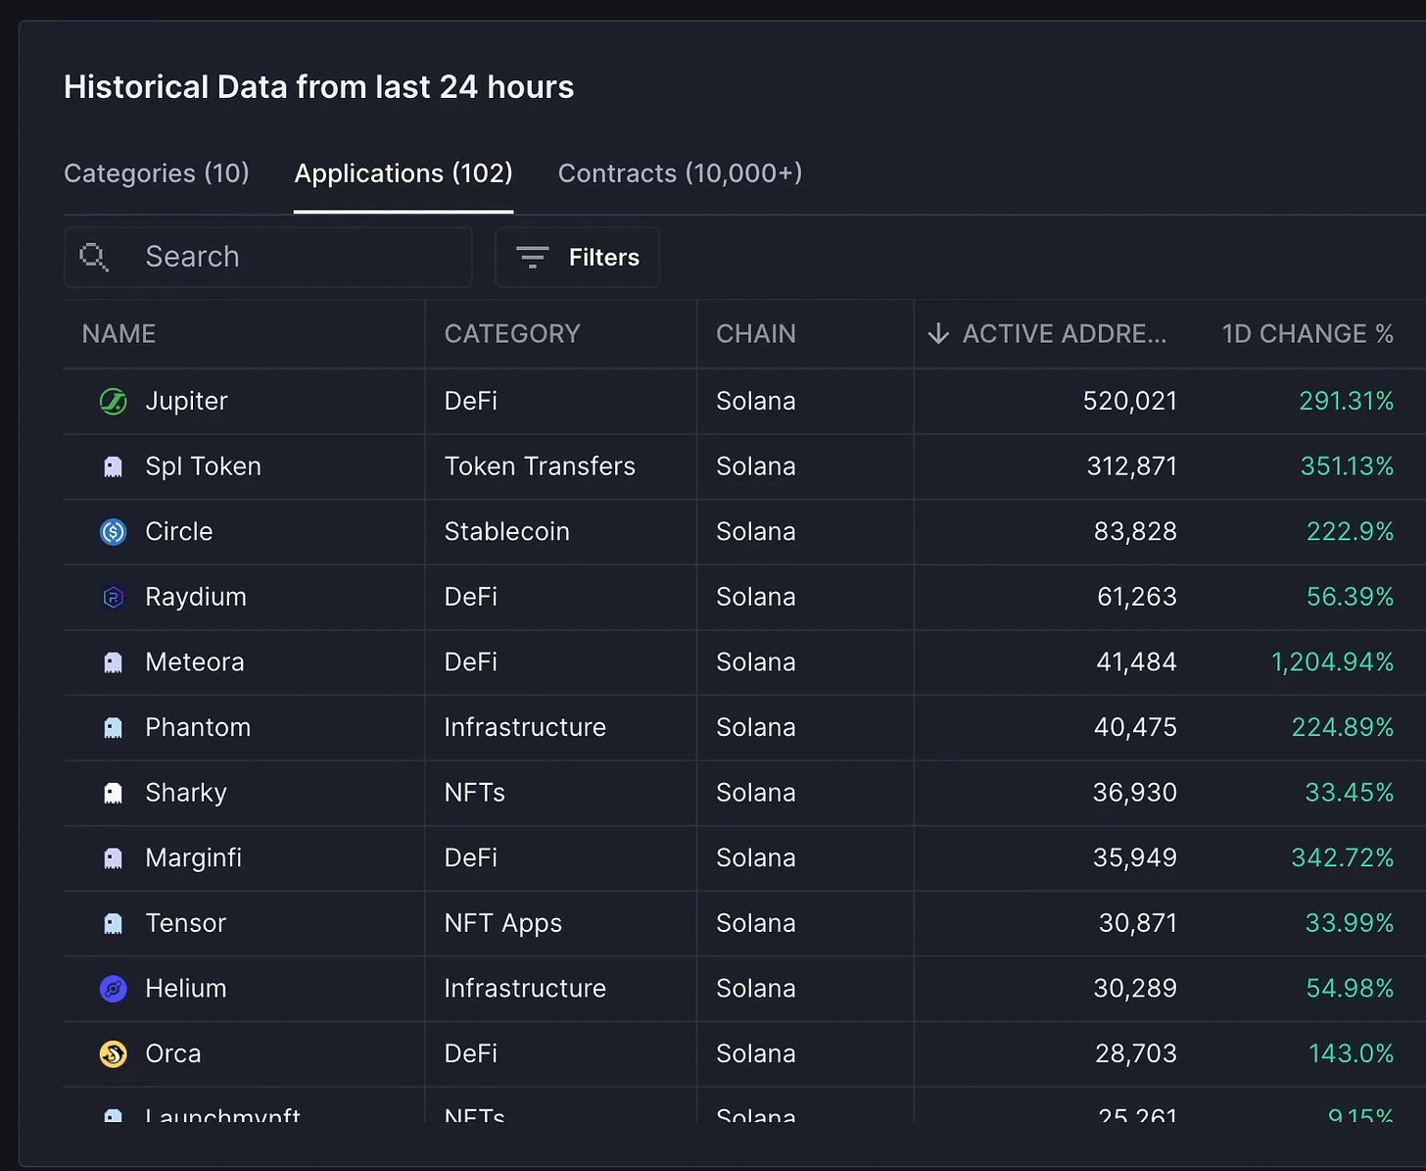Open the Phantom application row

pos(198,728)
